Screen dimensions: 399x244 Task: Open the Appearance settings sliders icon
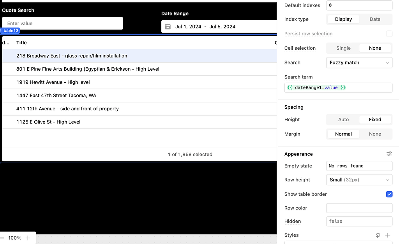(x=389, y=154)
